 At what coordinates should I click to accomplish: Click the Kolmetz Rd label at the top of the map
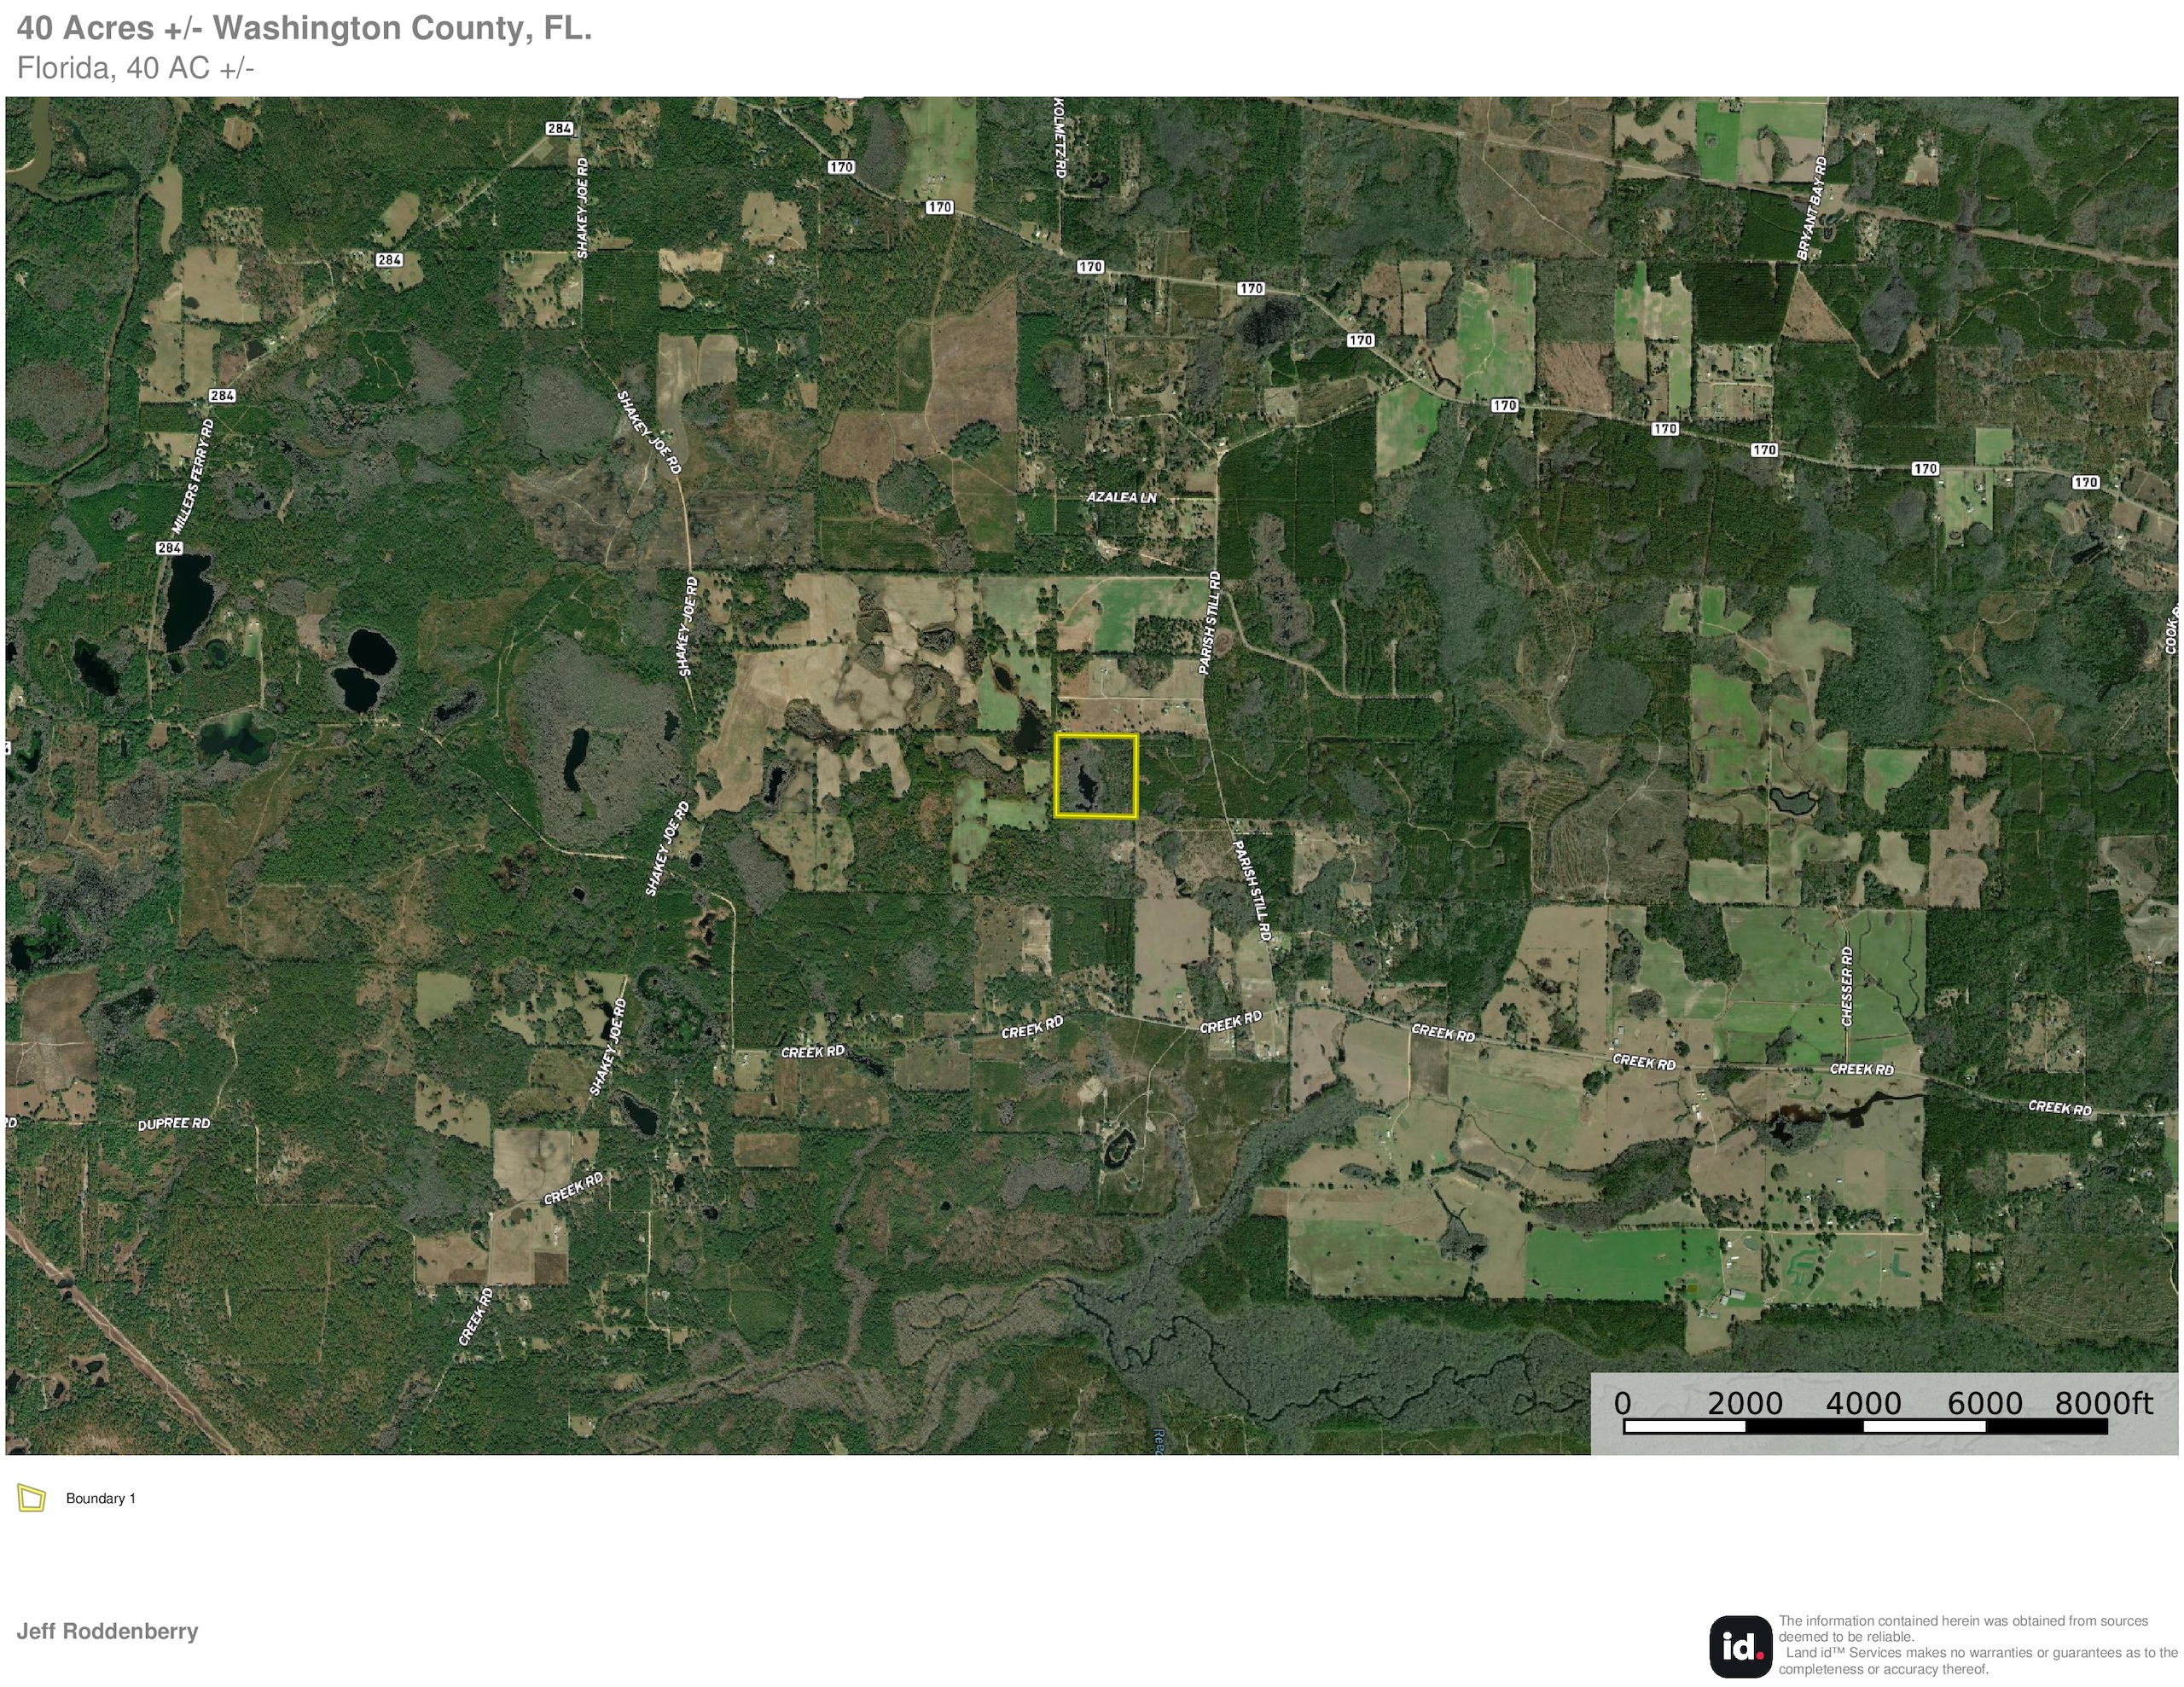[1061, 139]
